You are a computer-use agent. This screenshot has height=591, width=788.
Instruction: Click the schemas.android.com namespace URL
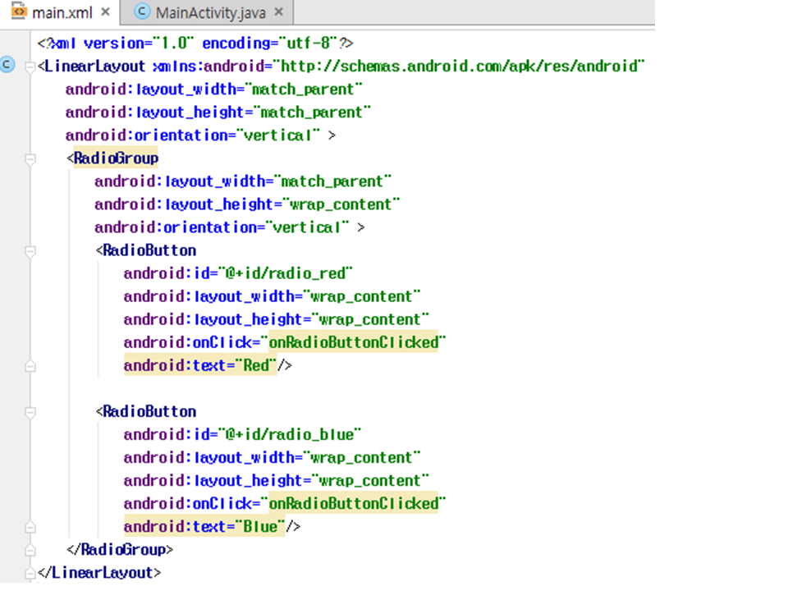tap(460, 66)
